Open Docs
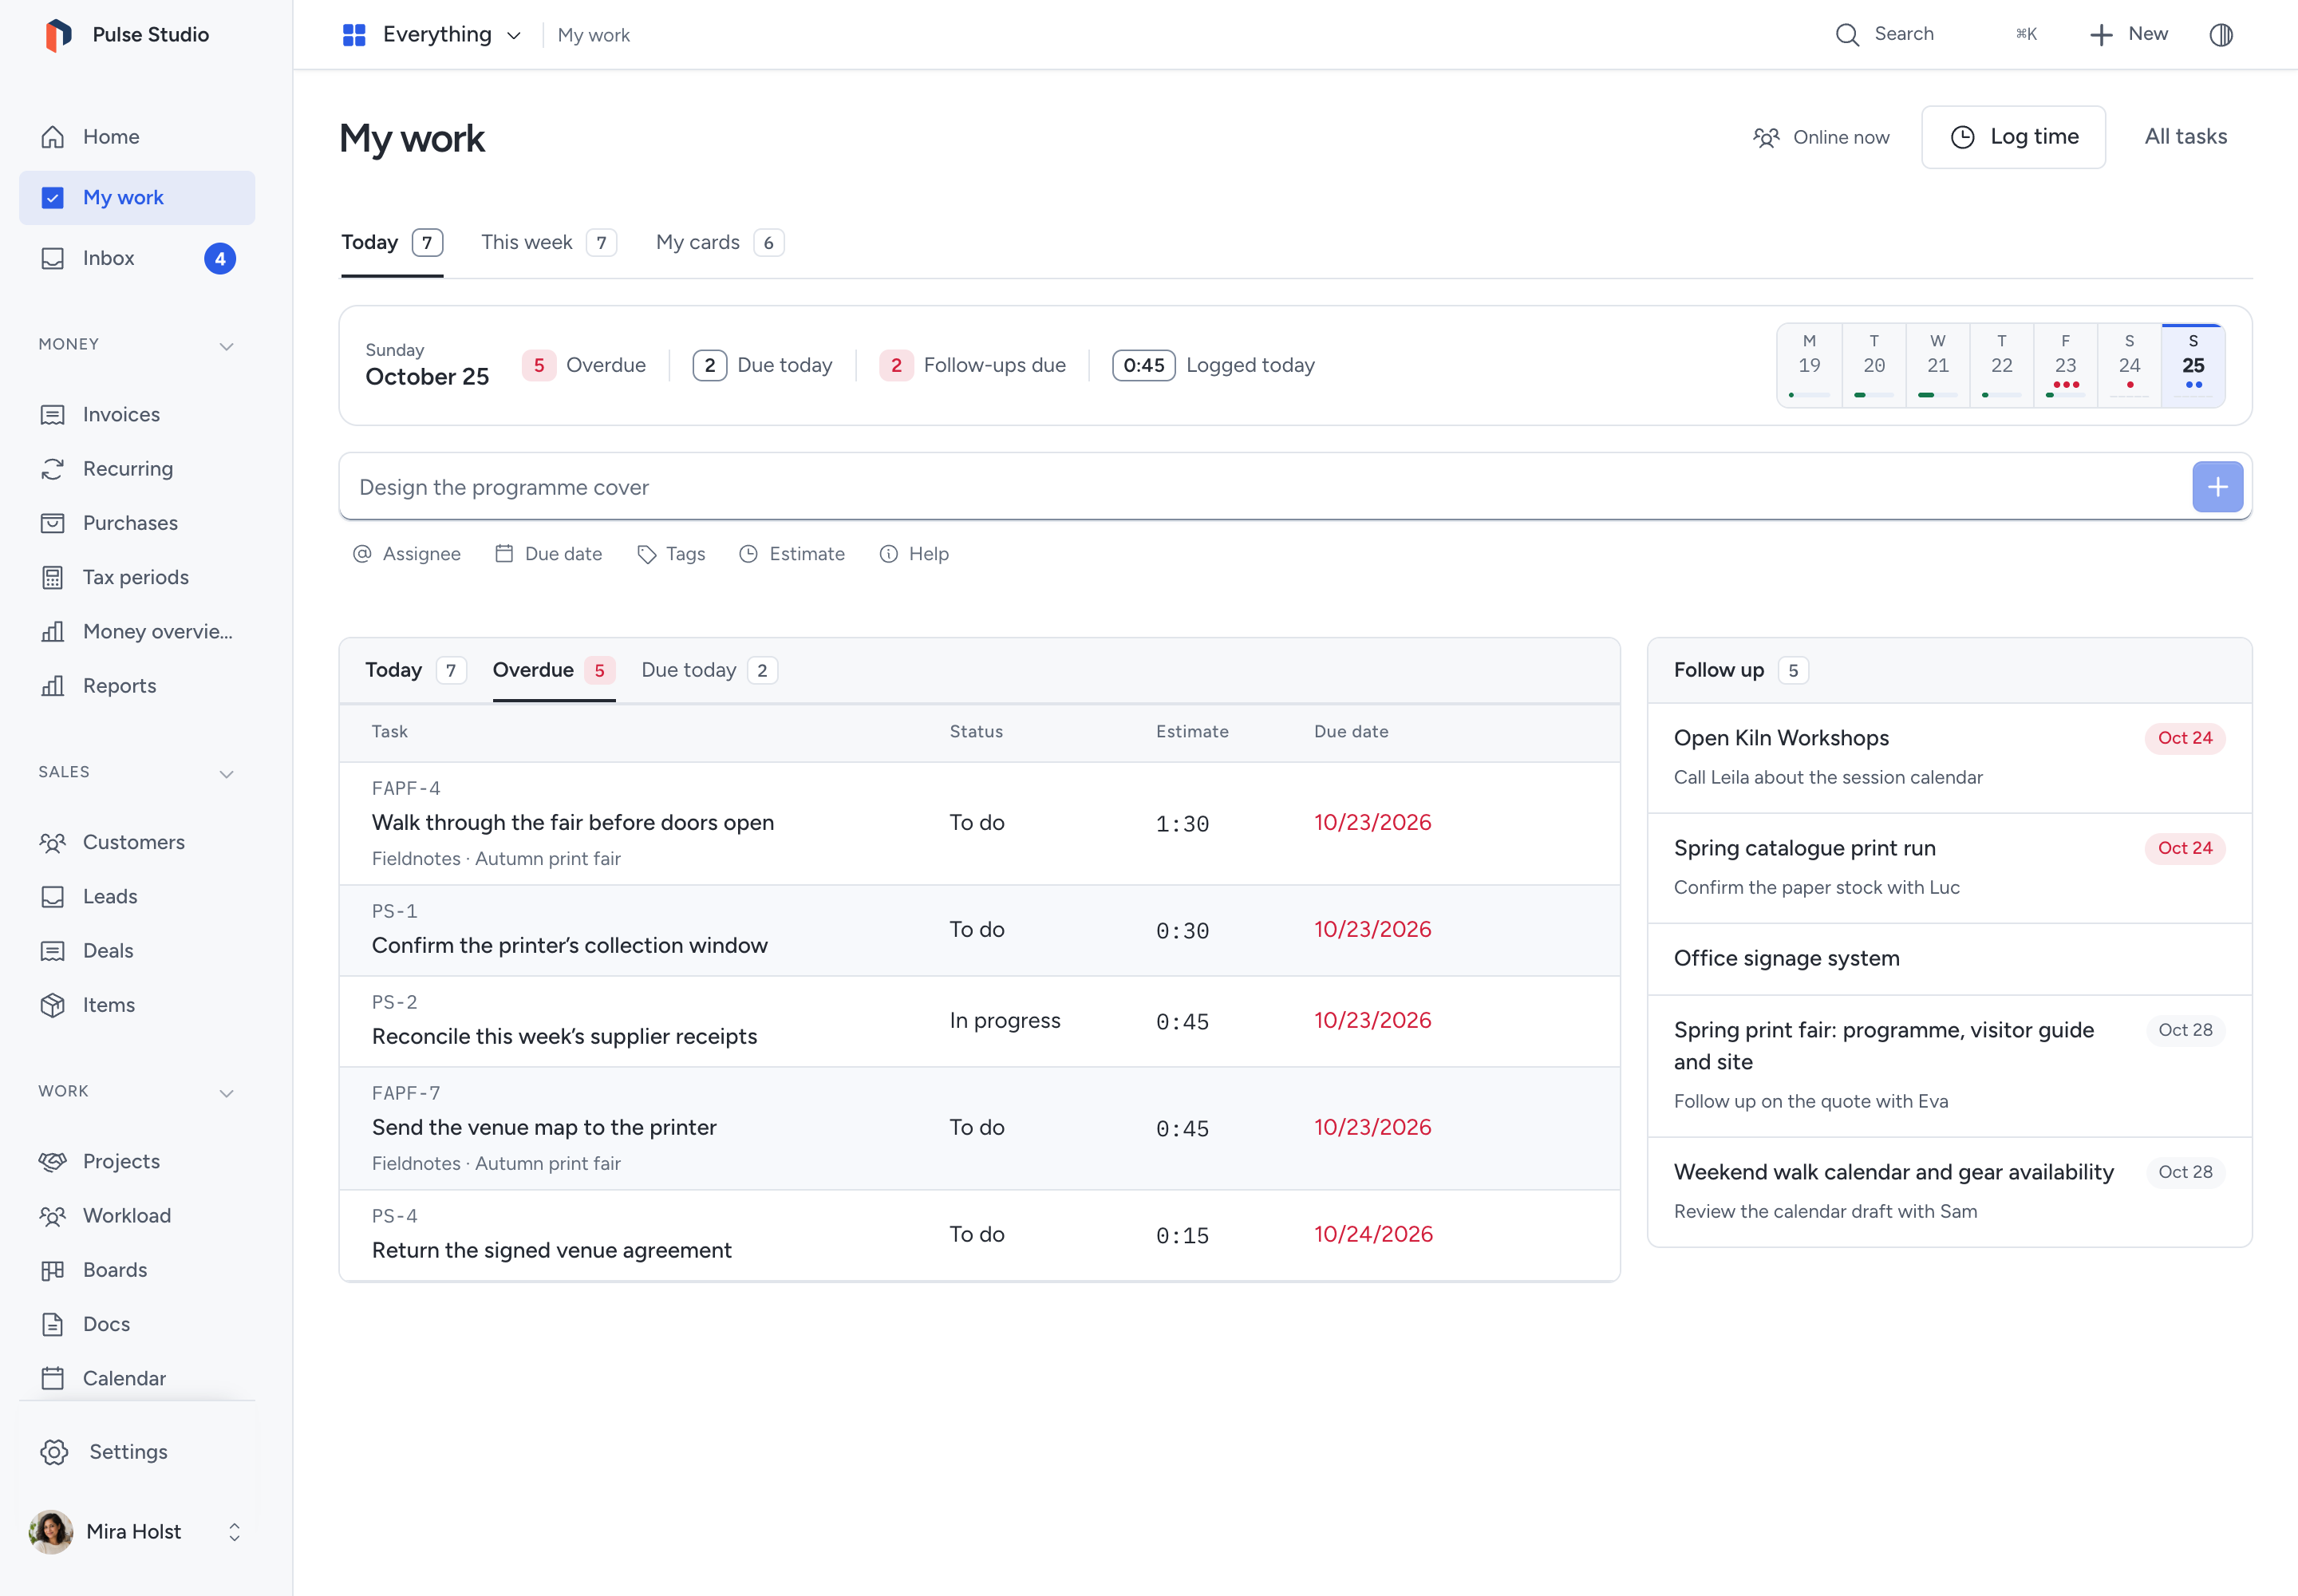Screen dimensions: 2298x1596 pos(137,1324)
